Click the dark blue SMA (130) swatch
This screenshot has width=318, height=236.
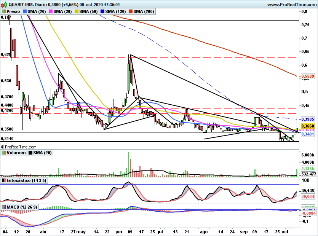[x=102, y=11]
